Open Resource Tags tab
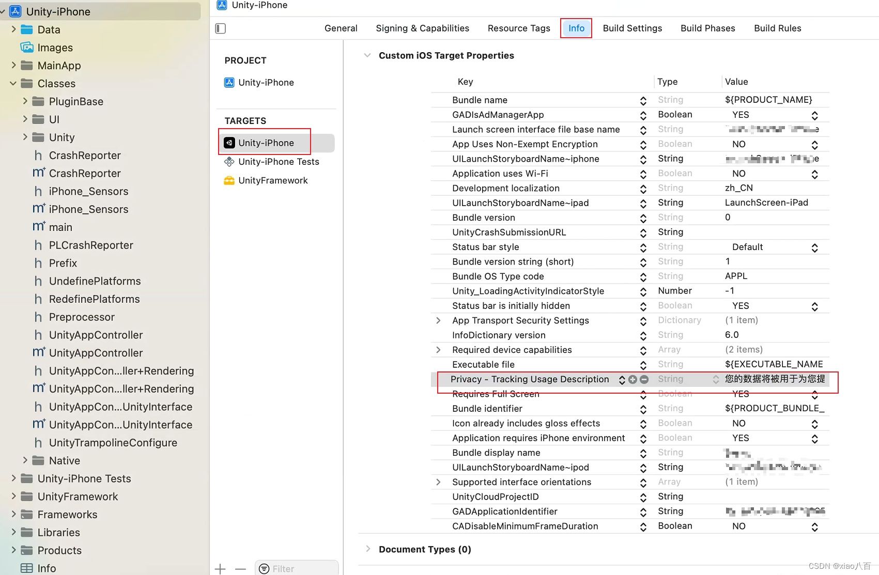 (x=519, y=28)
